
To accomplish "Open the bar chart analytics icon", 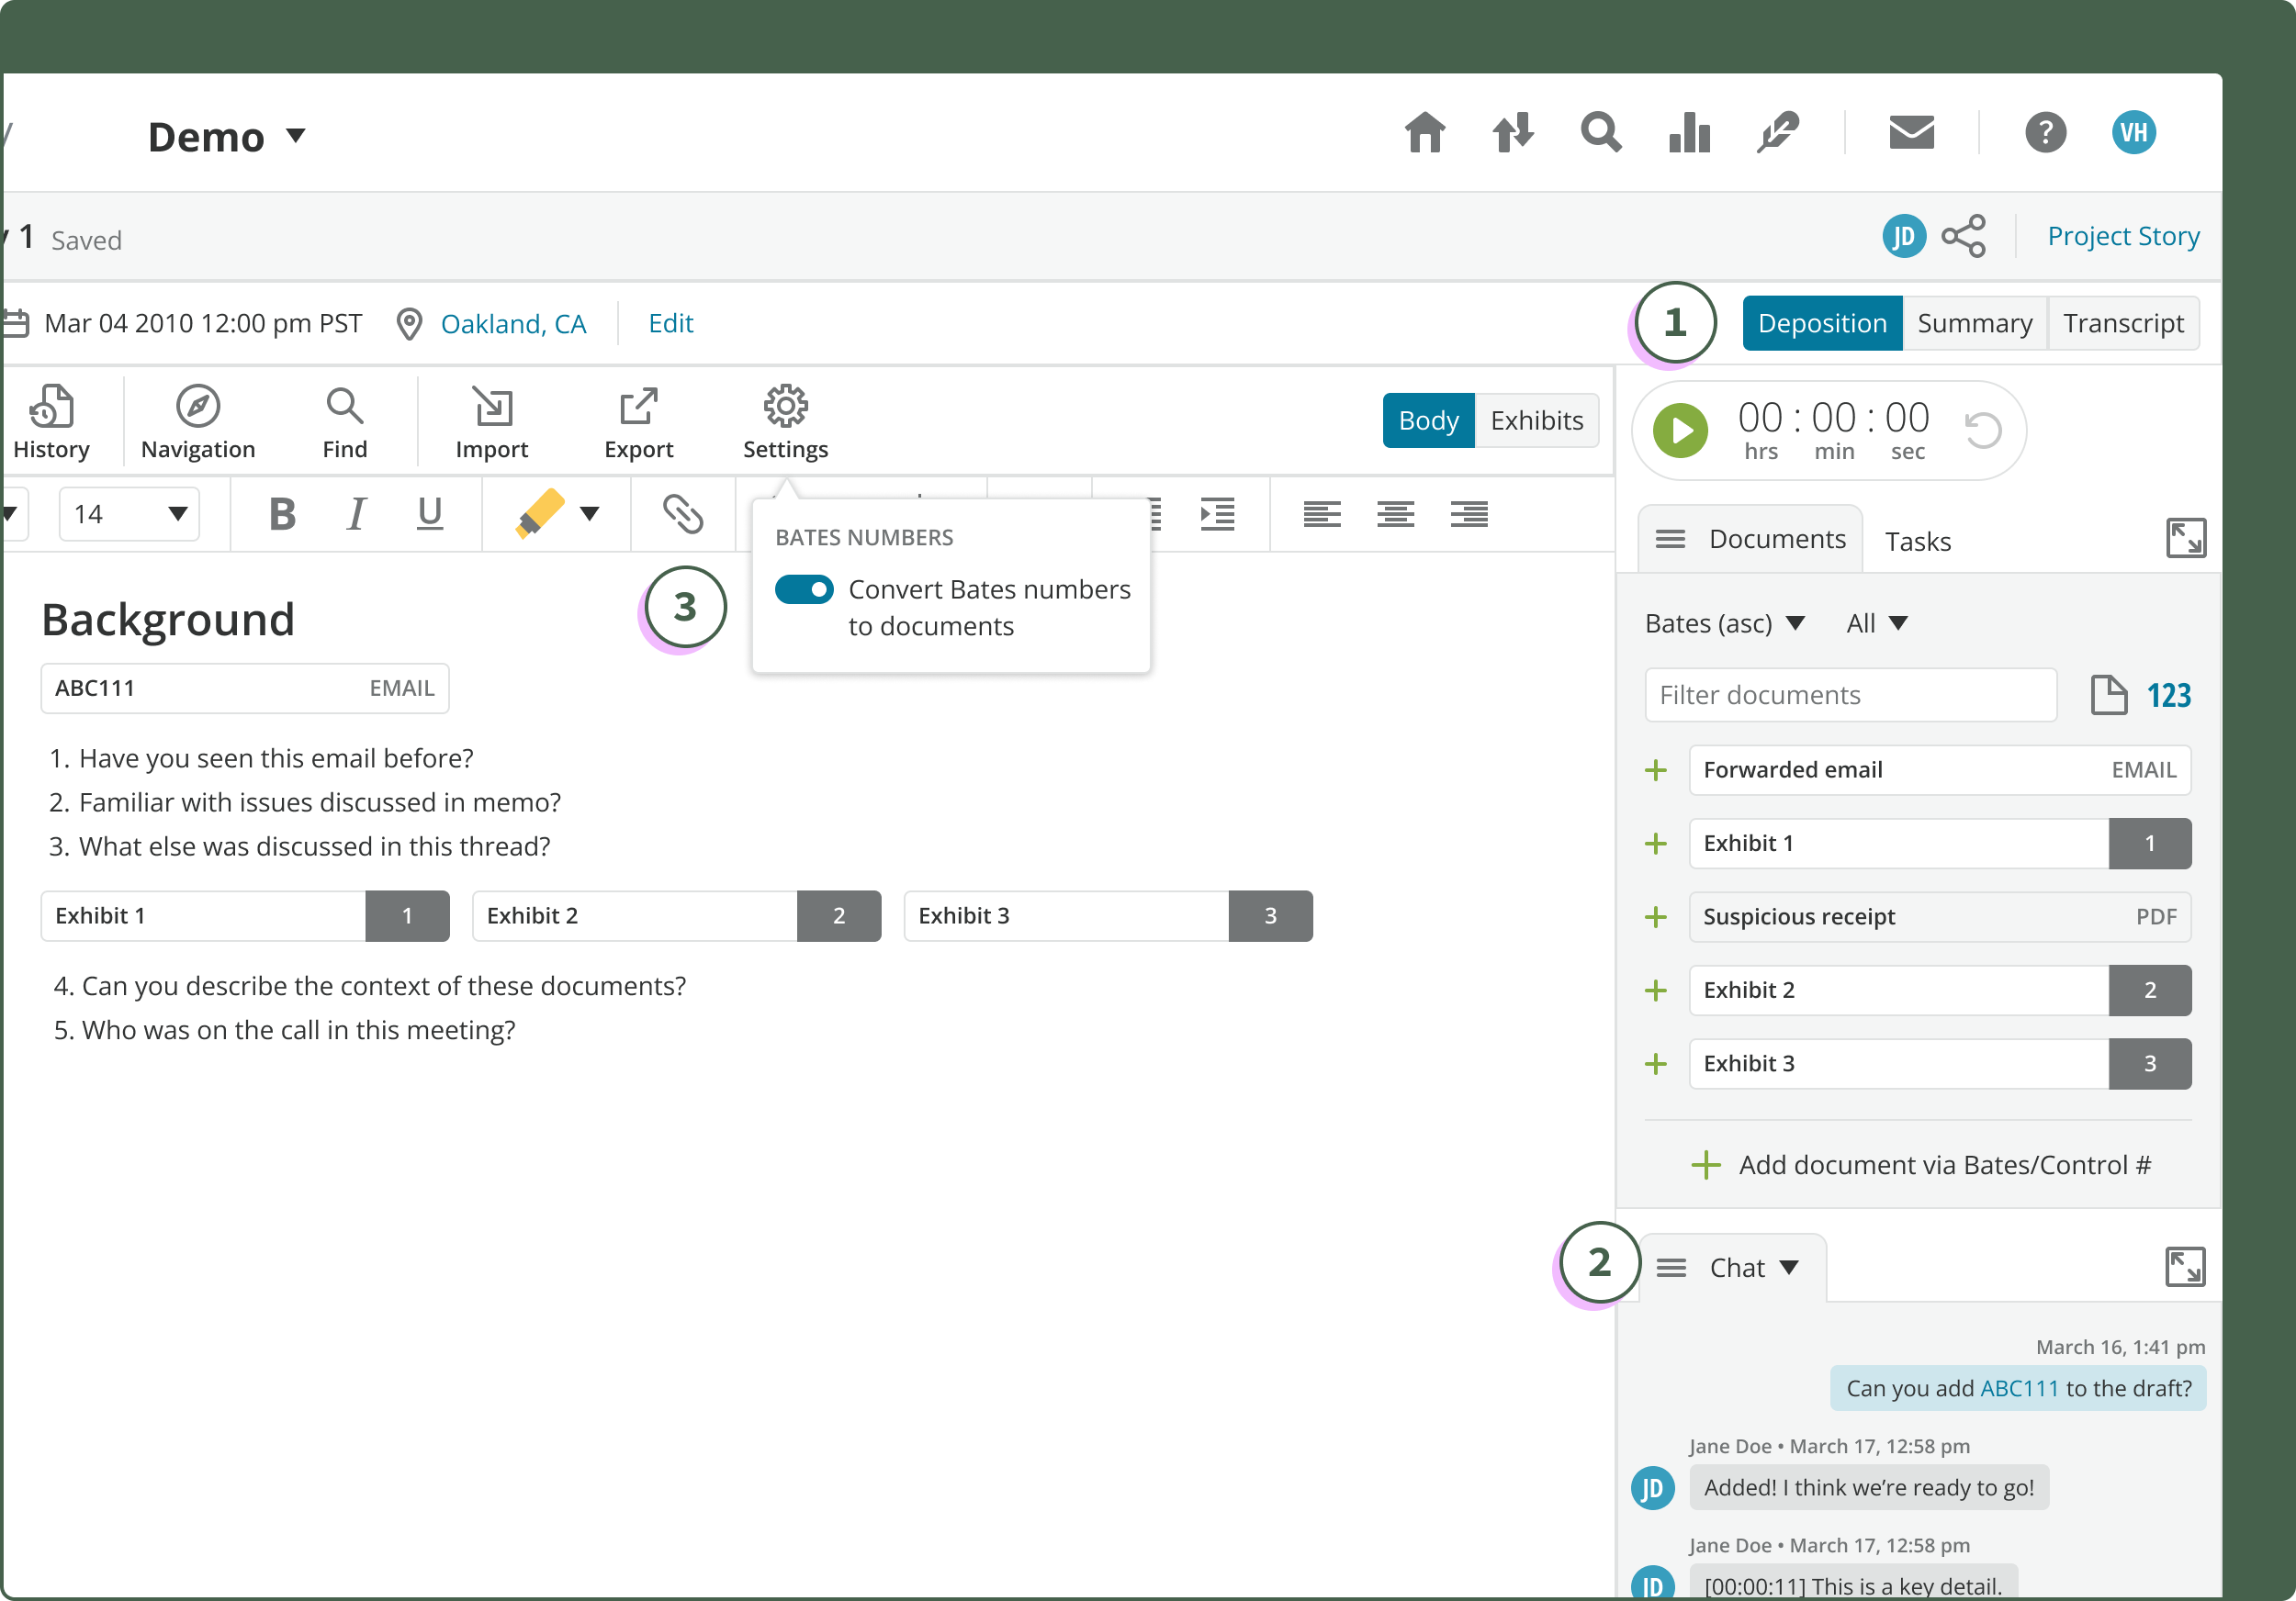I will tap(1689, 133).
